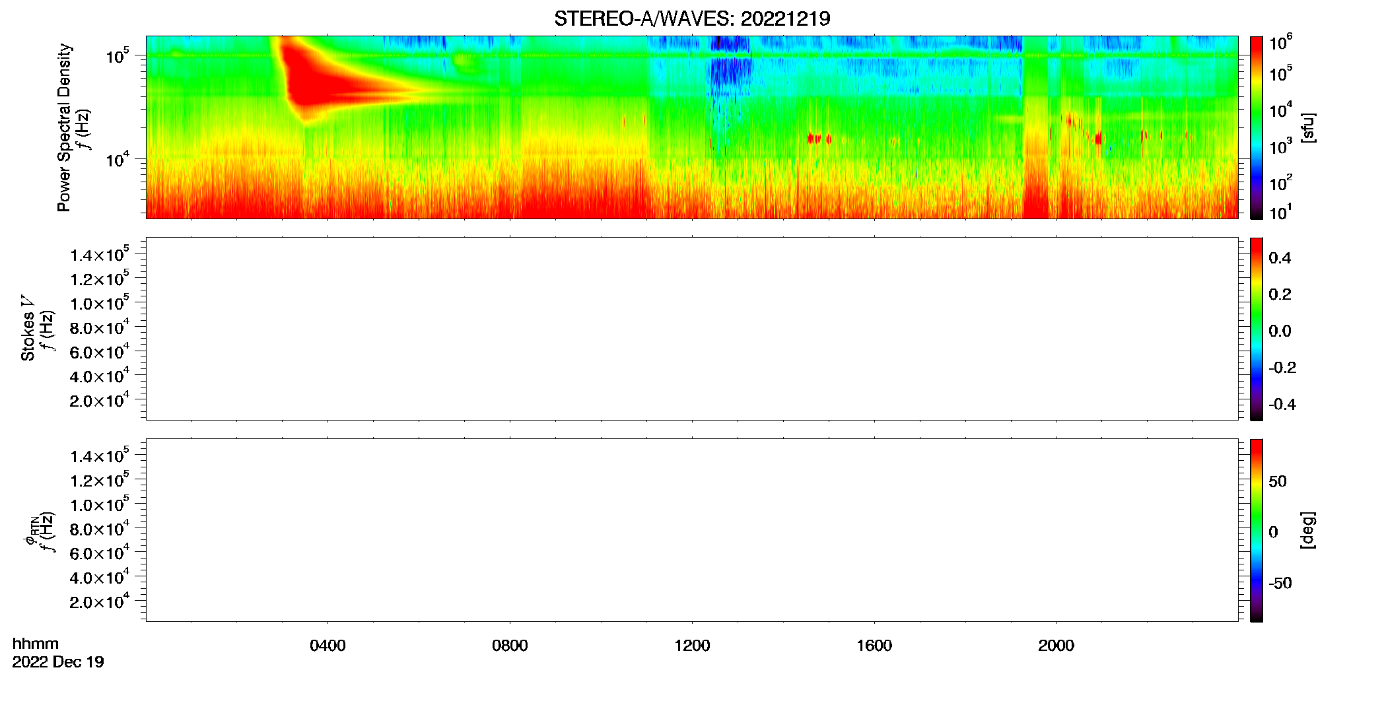Viewport: 1384px width, 713px height.
Task: Click the STEREO-A/WAVES: 20221219 plot title
Action: [692, 19]
